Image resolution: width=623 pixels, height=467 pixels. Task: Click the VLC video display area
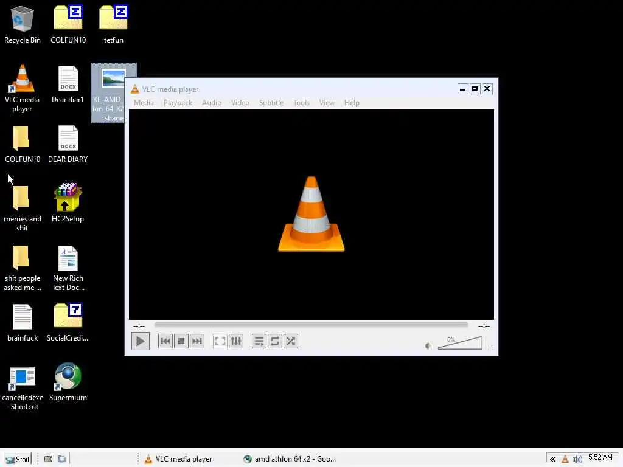click(x=311, y=214)
